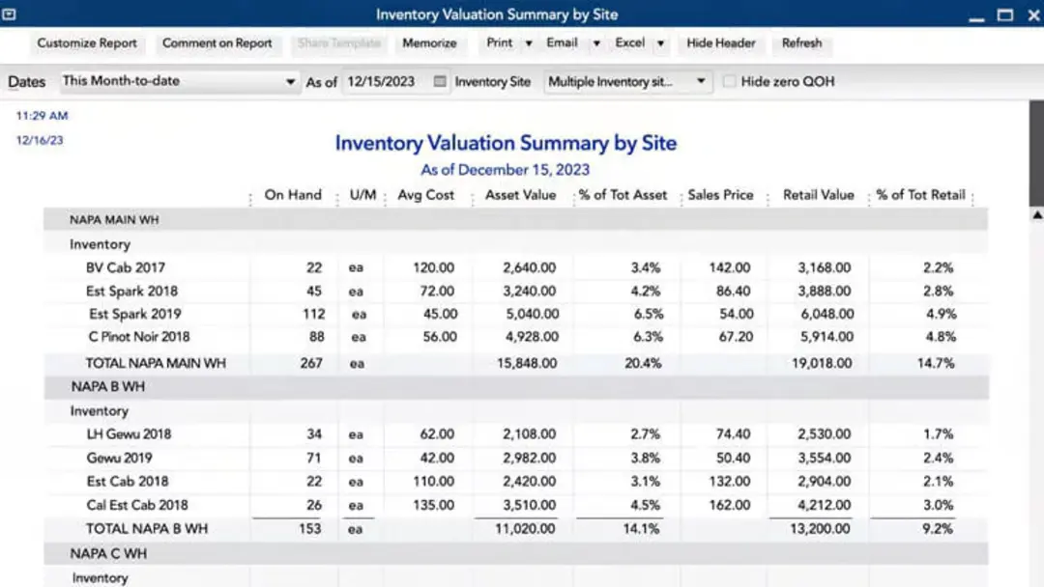Open the Excel dropdown arrow
This screenshot has height=587, width=1044.
660,43
